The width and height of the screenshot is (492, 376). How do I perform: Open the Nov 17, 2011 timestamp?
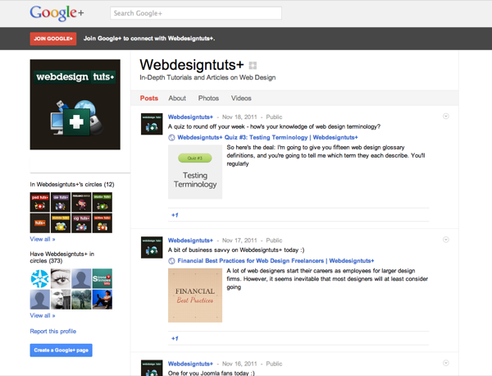click(239, 241)
